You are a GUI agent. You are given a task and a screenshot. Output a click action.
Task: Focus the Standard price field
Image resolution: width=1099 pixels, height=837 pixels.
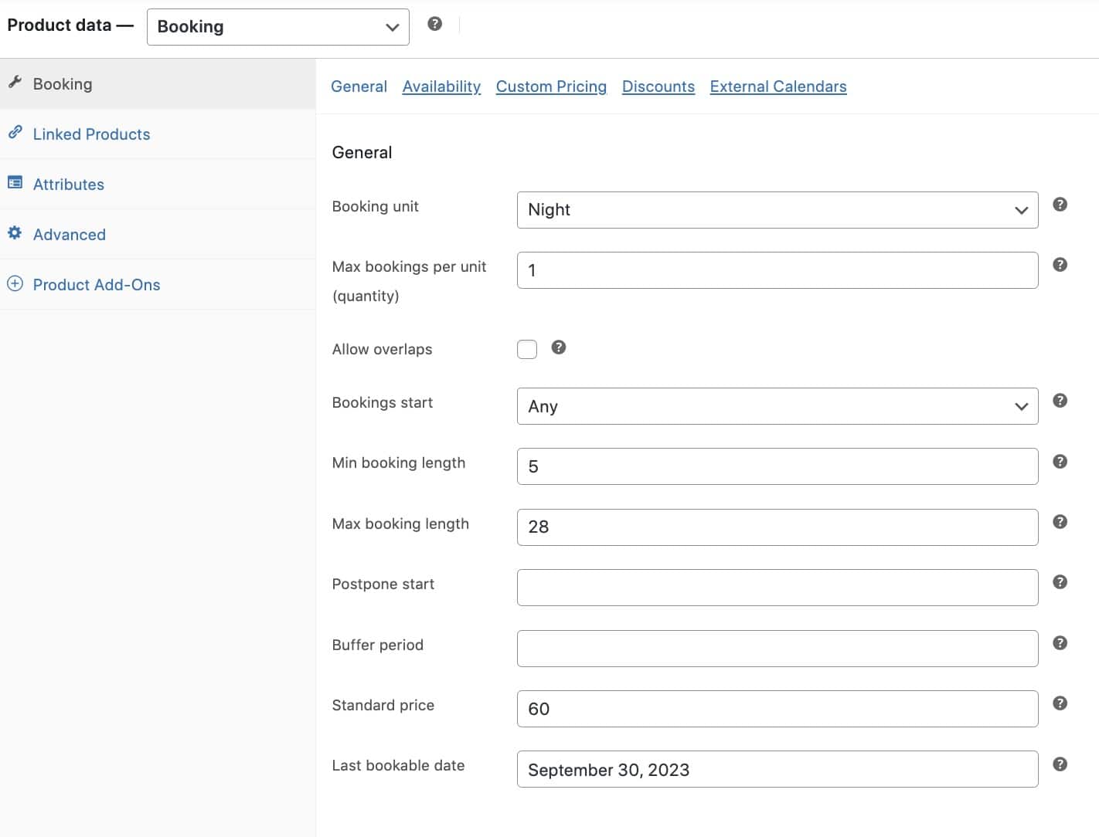point(777,709)
